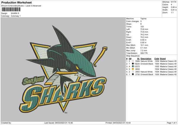Click the design name SHARK 5
The image size is (178, 125).
(x=15, y=13)
